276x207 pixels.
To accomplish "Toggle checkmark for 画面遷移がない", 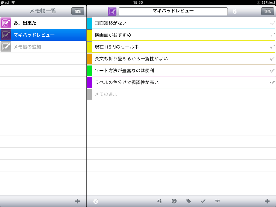I will [272, 23].
